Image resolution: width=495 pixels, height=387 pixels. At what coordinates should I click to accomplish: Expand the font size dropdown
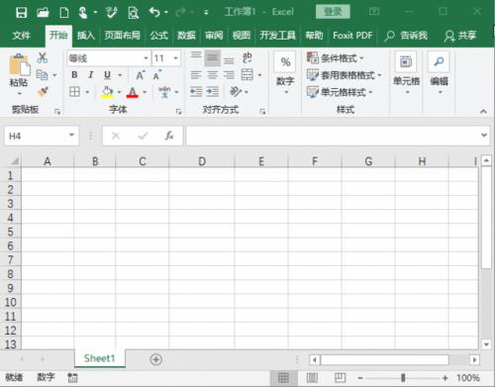(x=176, y=58)
